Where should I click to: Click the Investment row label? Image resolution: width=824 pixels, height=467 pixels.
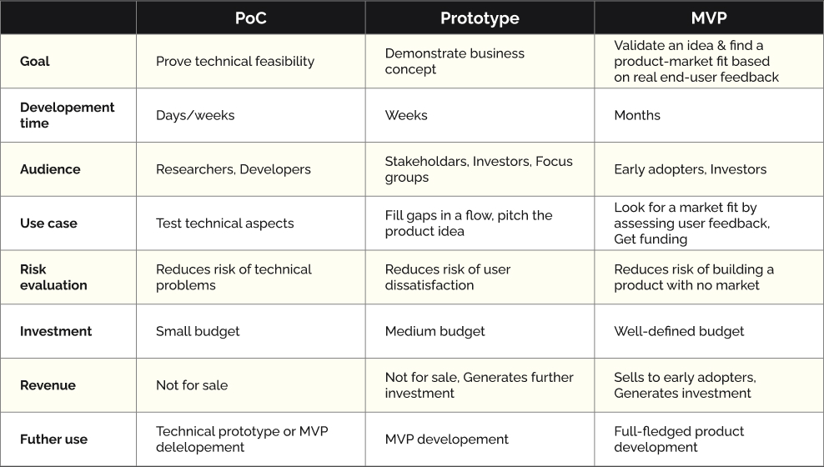point(56,331)
